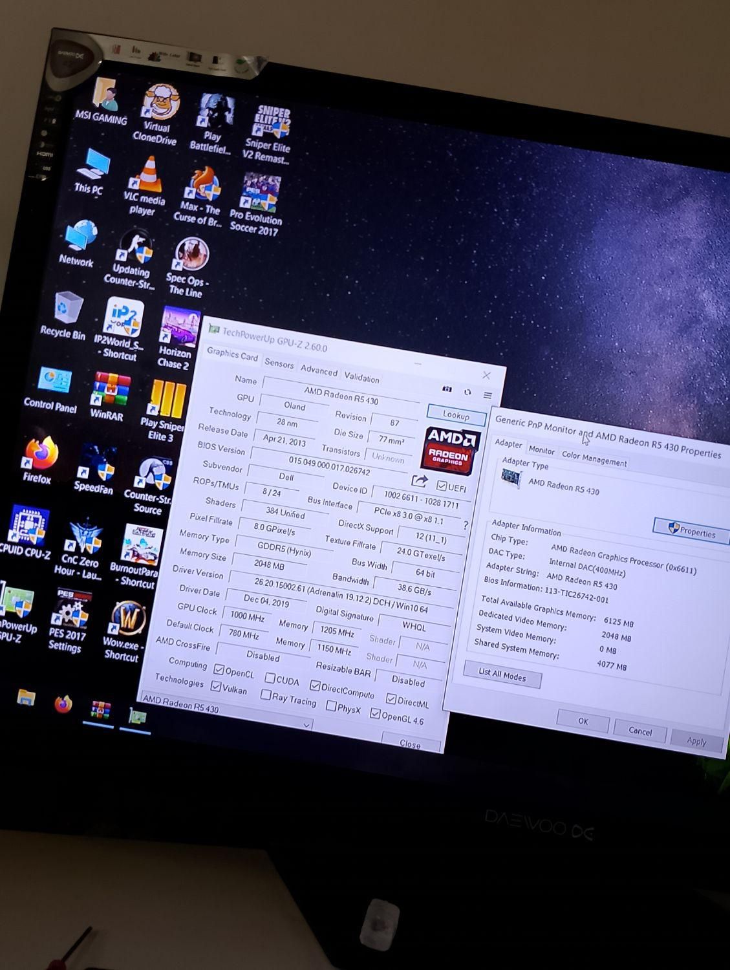Screen dimensions: 730x970
Task: Switch to the Graphics Card tab in GPU-Z
Action: point(232,354)
